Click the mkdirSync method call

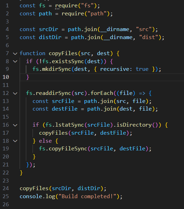[57, 69]
